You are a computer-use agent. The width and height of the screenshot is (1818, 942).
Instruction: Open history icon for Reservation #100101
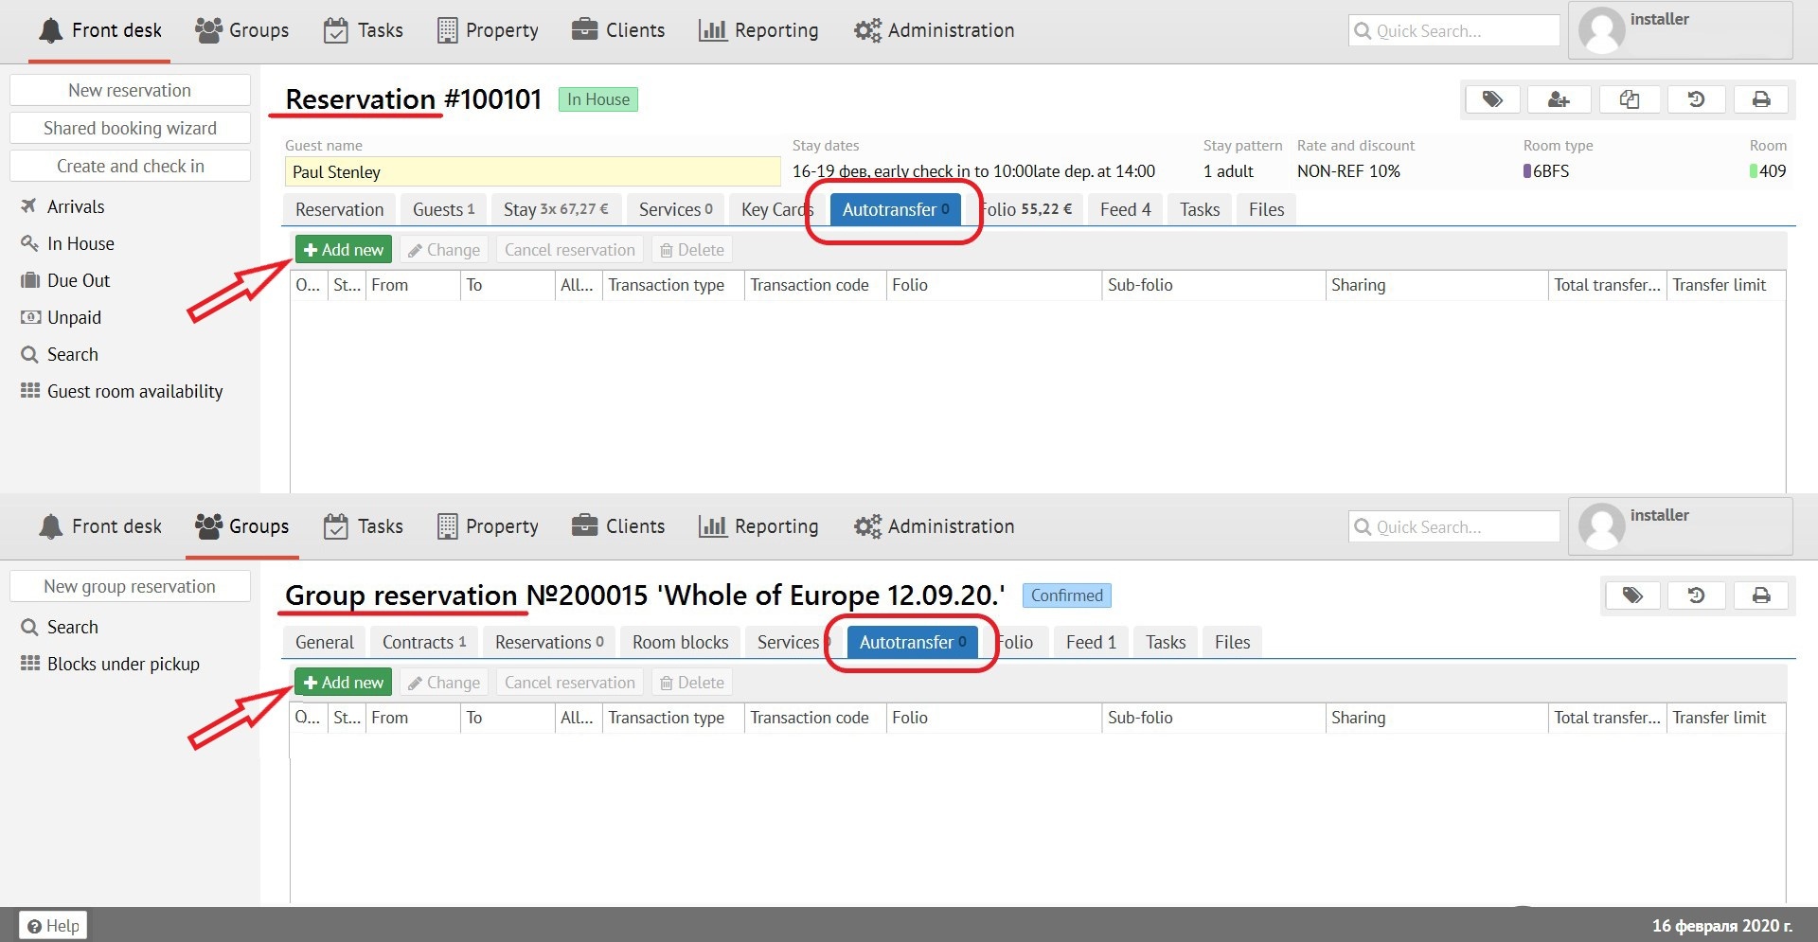pos(1696,99)
